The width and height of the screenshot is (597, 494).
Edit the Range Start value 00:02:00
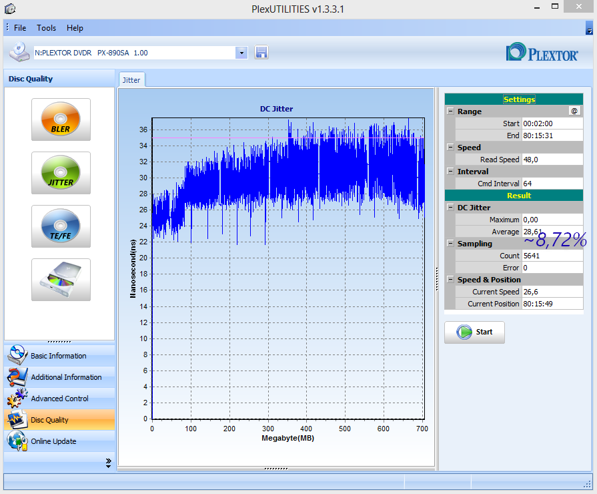tap(552, 123)
